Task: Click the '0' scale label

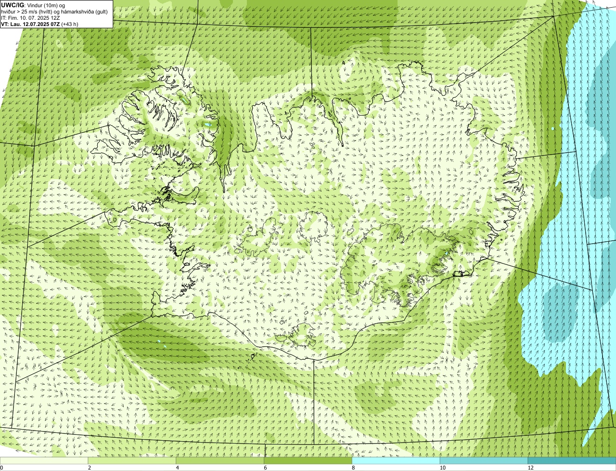Action: 1,468
